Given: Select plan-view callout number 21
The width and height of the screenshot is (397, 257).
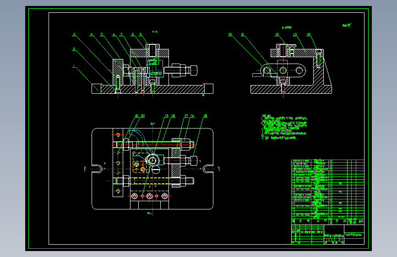Looking at the screenshot, I should (137, 116).
